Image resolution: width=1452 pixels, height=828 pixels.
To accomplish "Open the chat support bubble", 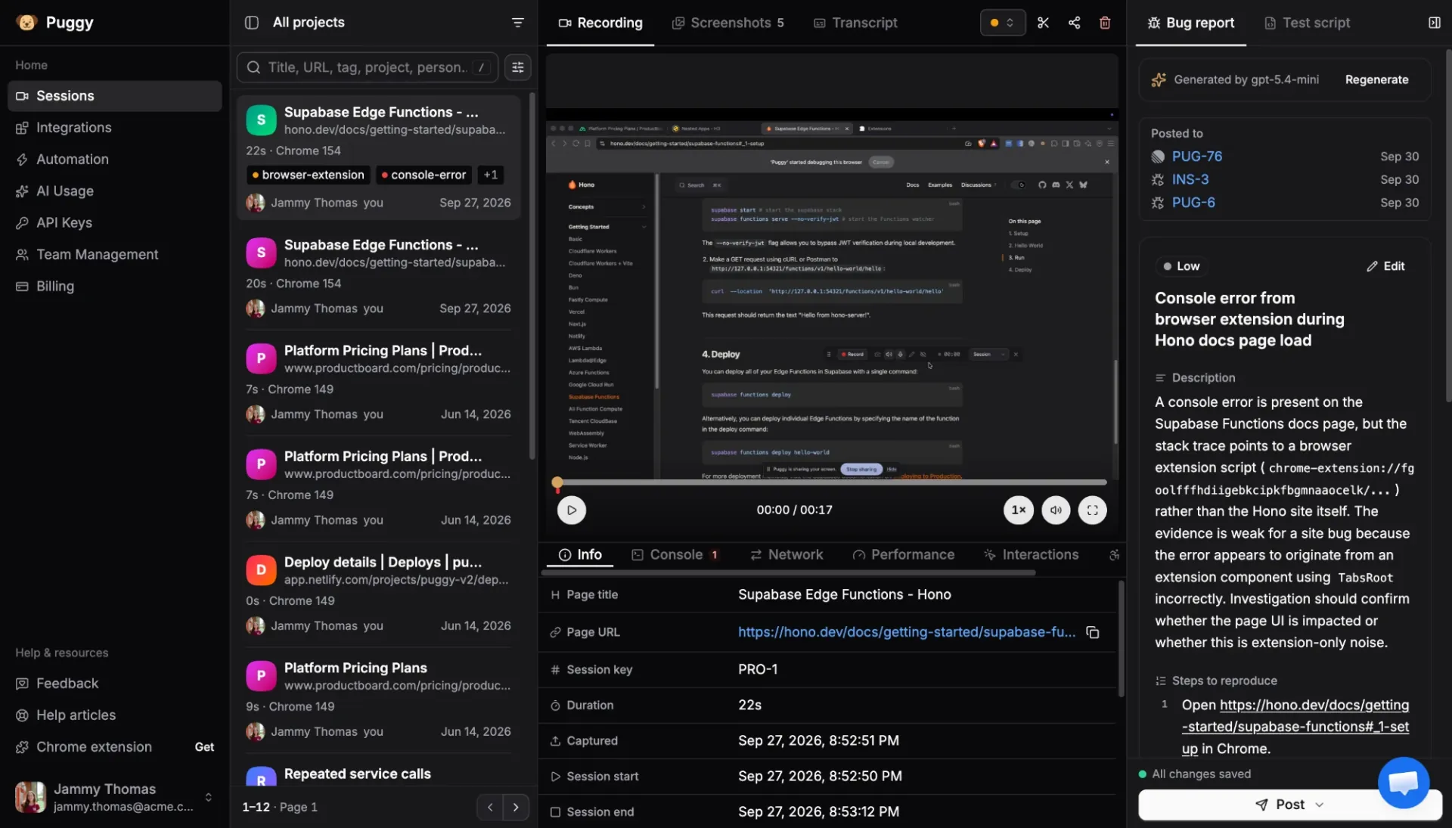I will (x=1404, y=783).
